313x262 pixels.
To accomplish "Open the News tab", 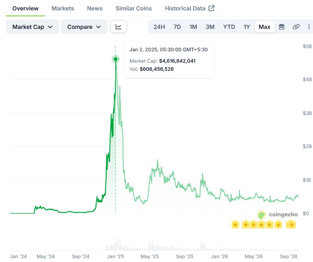I will (95, 8).
